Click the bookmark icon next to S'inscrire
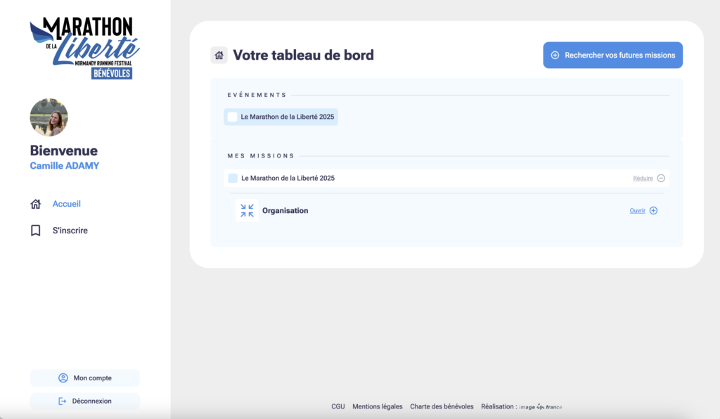The width and height of the screenshot is (720, 419). pyautogui.click(x=36, y=231)
